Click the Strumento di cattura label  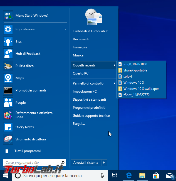pos(31,139)
